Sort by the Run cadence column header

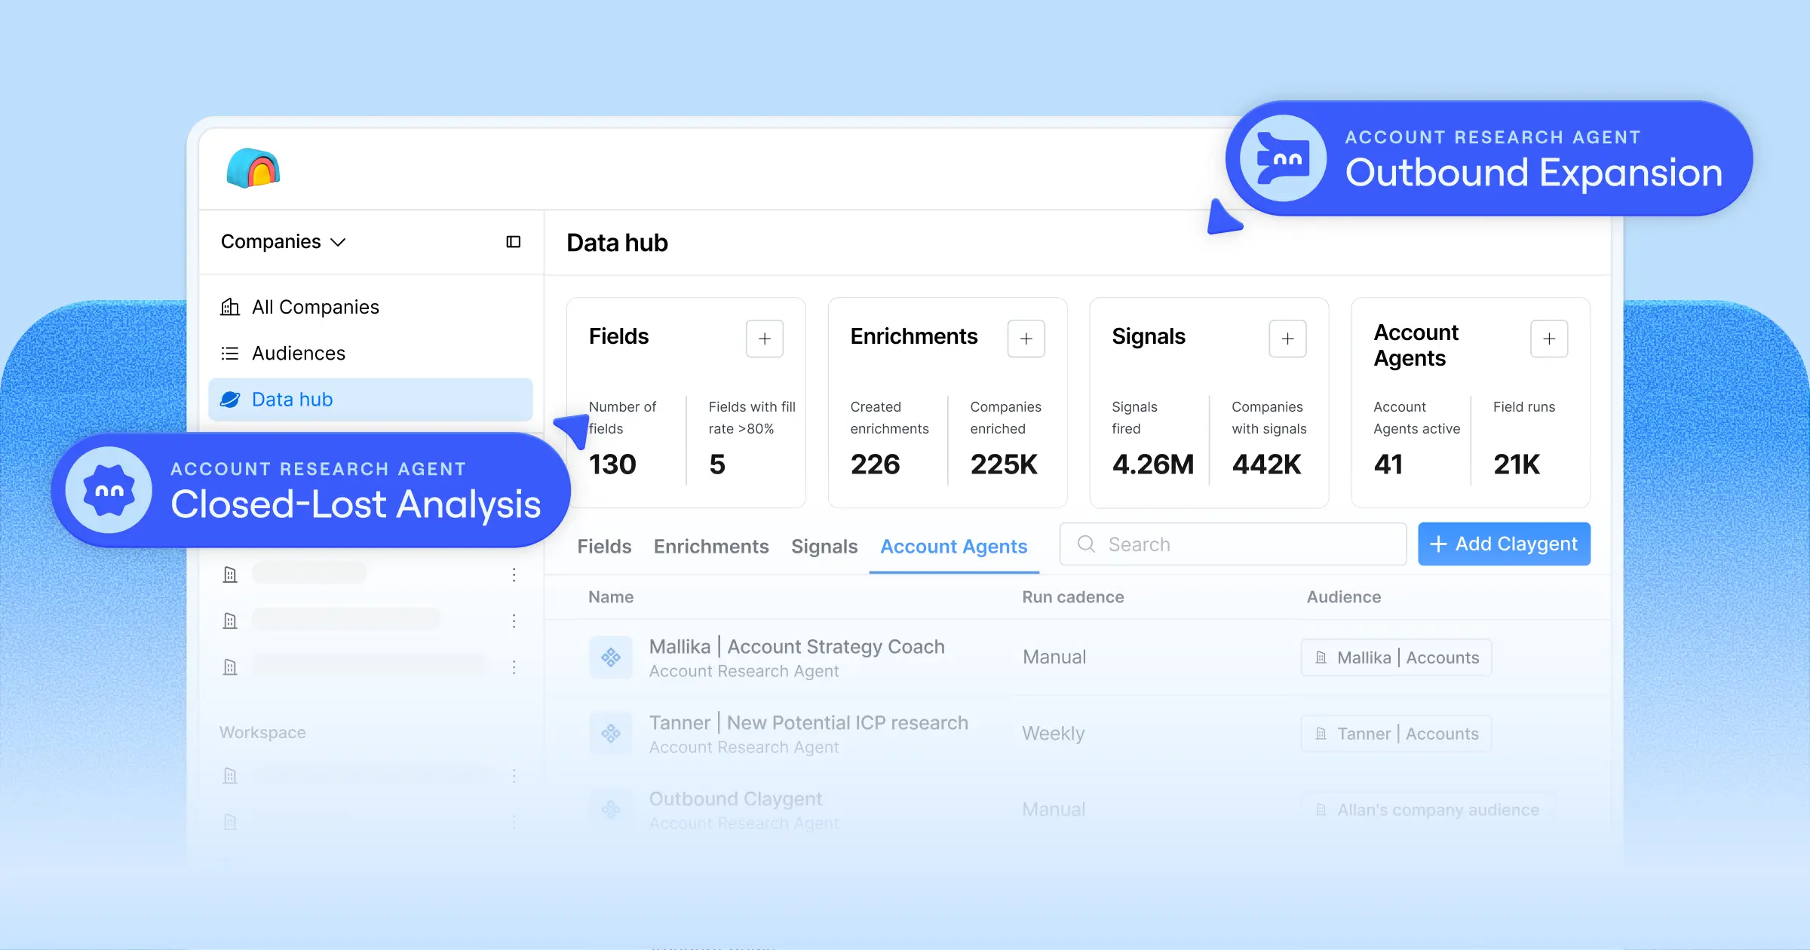(x=1073, y=597)
